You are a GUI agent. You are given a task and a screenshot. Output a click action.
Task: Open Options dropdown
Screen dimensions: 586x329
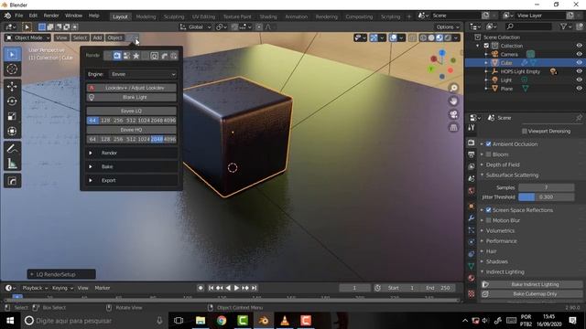pyautogui.click(x=448, y=27)
